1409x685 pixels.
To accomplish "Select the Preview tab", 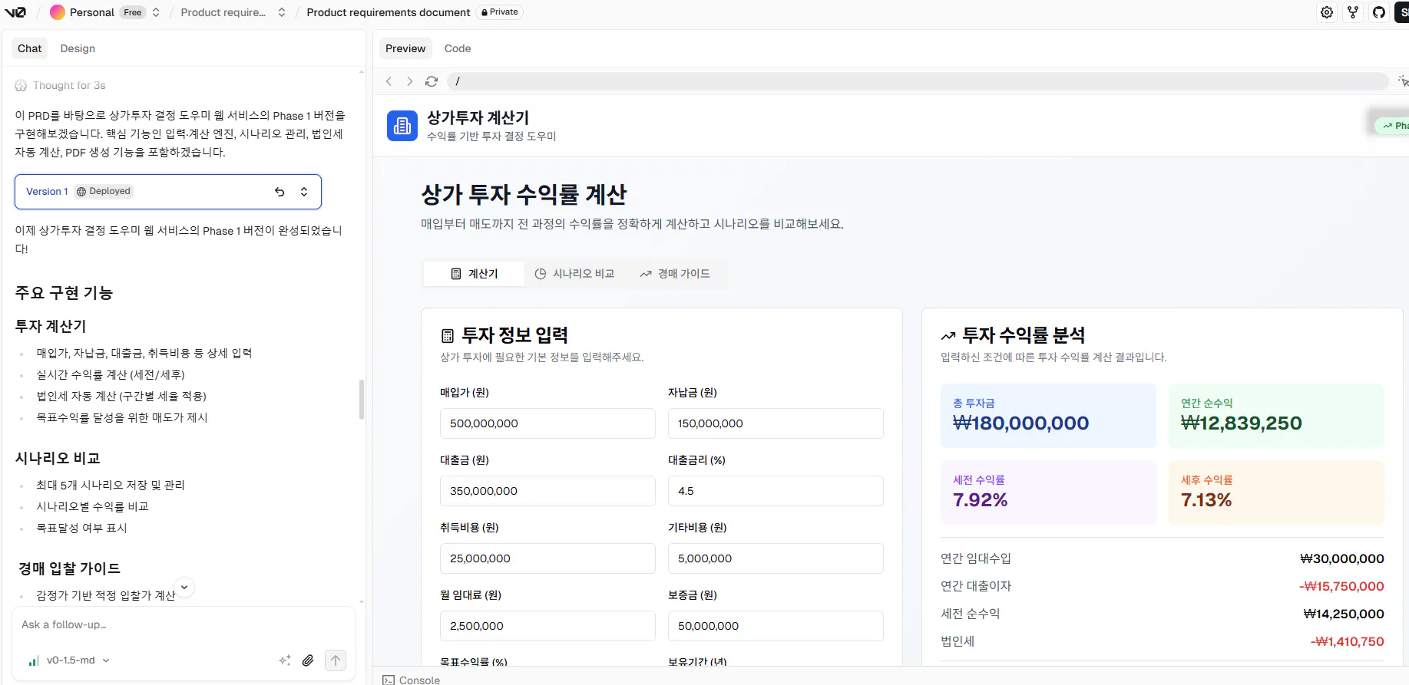I will click(x=405, y=48).
